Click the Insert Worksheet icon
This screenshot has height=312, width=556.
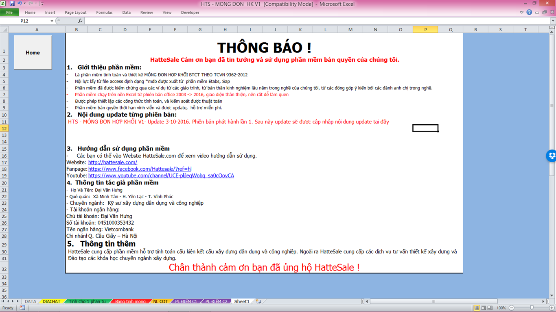[x=258, y=301]
